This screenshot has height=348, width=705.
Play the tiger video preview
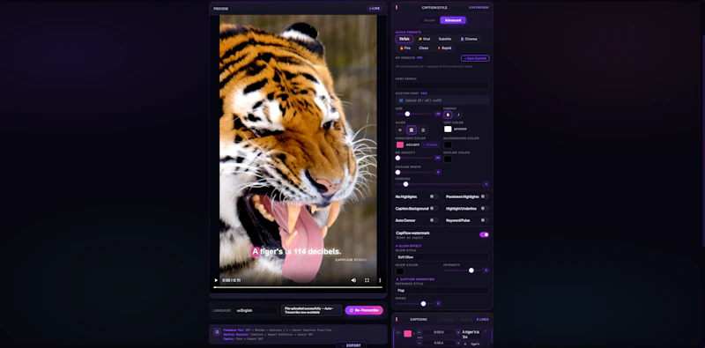[216, 280]
